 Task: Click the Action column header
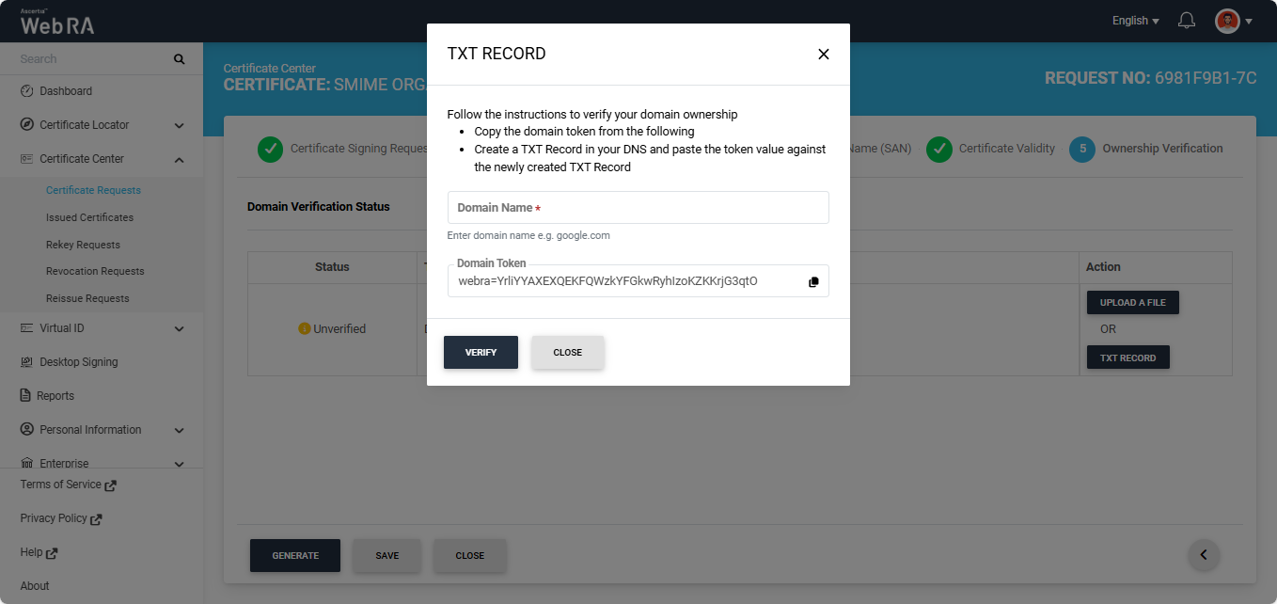tap(1103, 267)
